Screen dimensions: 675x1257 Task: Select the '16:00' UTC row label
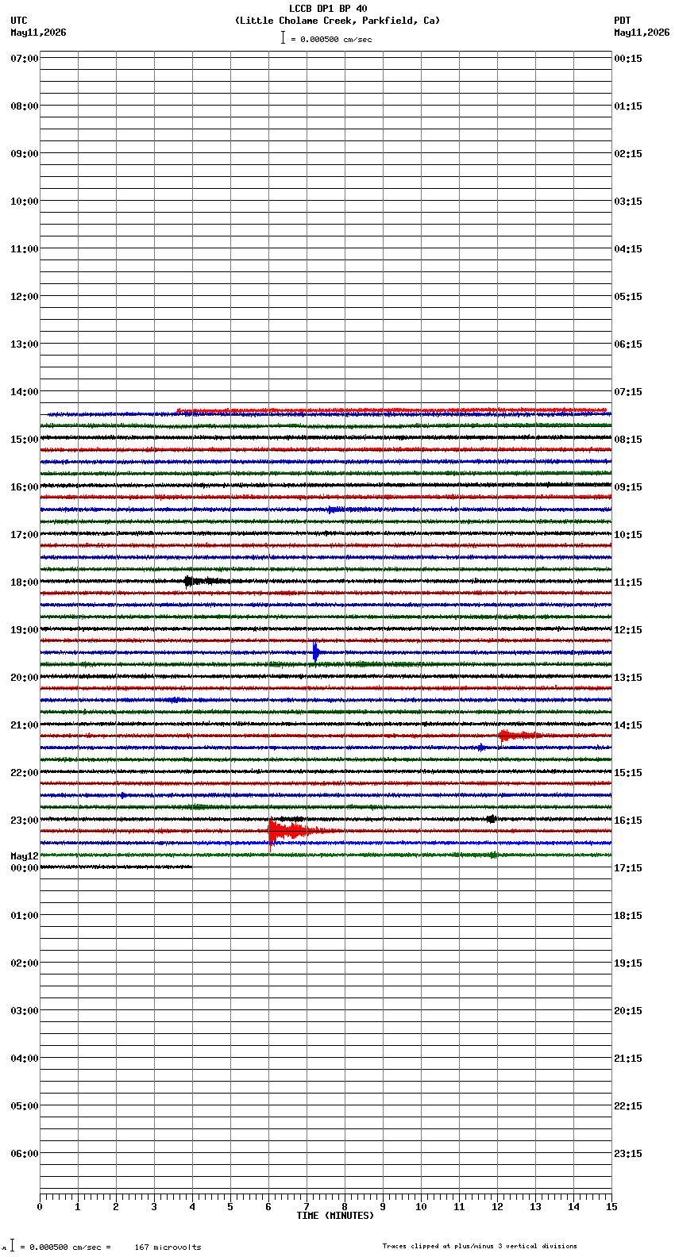pos(24,487)
